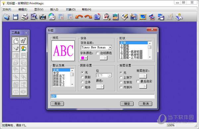The image size is (199, 129).
Task: Click the ABC preview thumbnail
Action: 63,51
